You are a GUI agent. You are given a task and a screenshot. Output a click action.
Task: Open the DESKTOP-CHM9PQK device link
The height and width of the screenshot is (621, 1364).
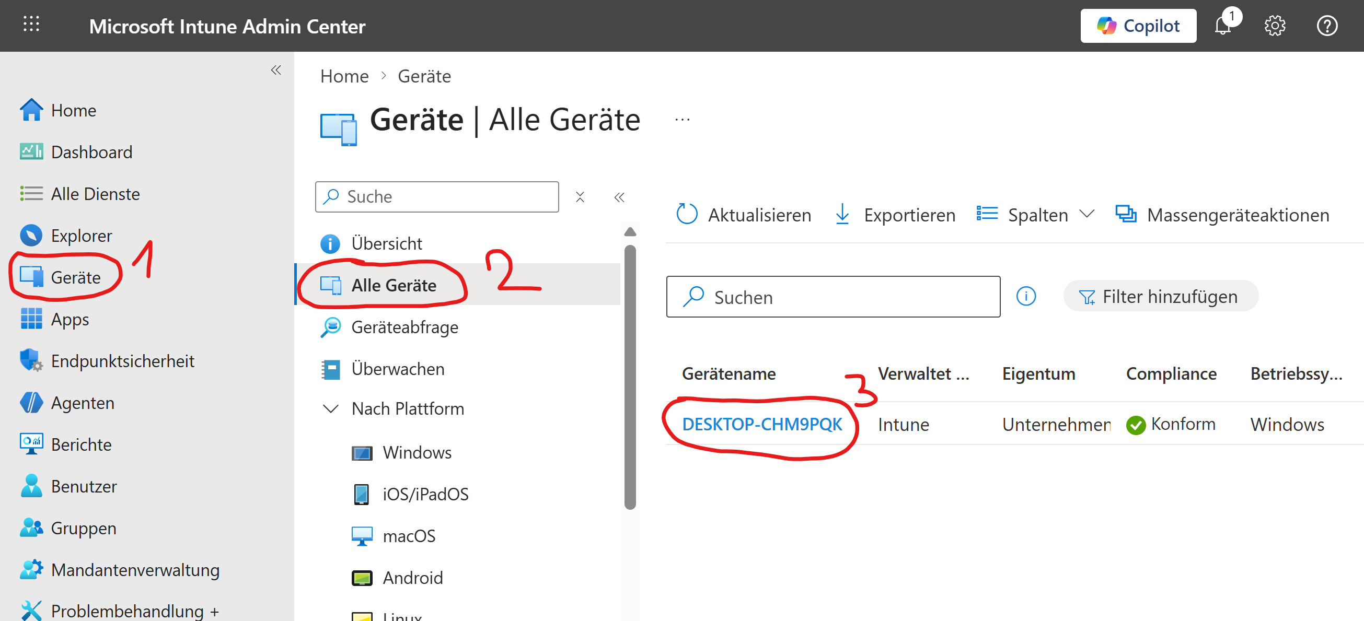(x=761, y=424)
